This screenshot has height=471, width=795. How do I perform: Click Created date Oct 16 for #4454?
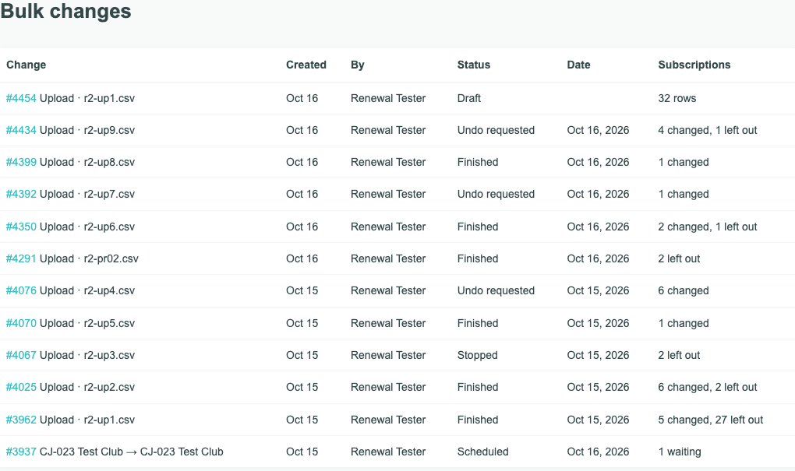[x=302, y=98]
